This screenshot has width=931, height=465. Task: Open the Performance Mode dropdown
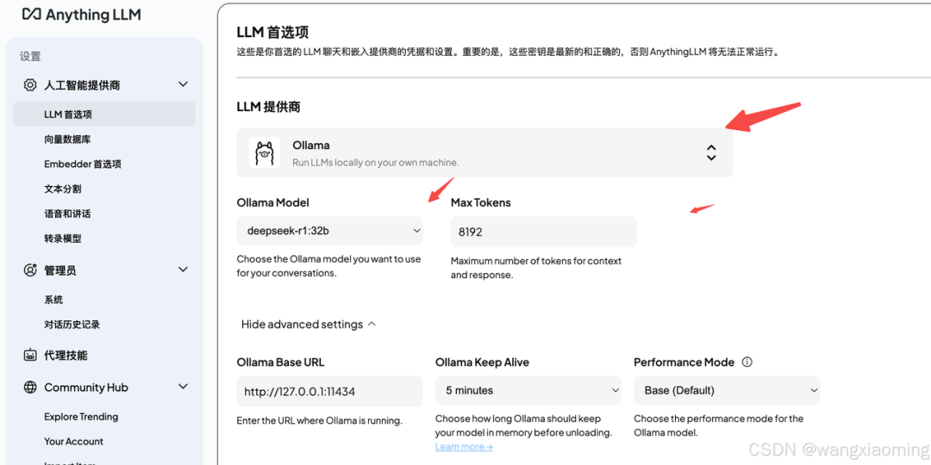point(727,390)
